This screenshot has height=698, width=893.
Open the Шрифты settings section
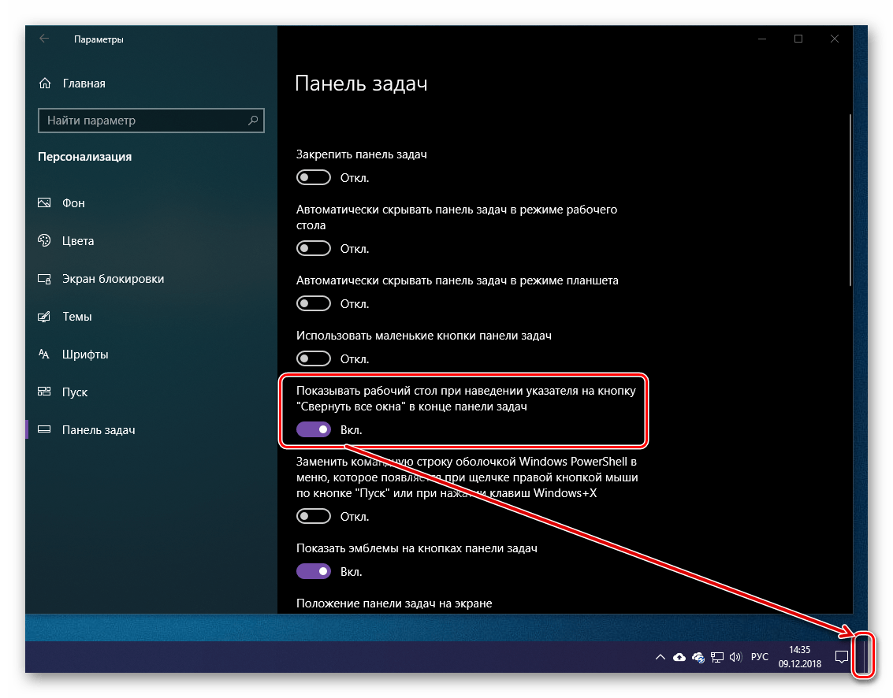85,355
